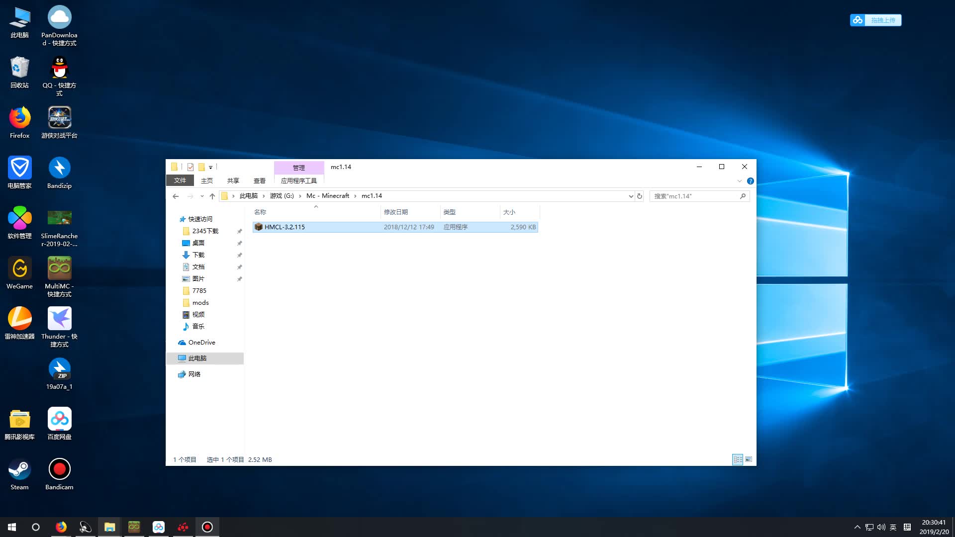Click the Back navigation arrow

[x=176, y=196]
